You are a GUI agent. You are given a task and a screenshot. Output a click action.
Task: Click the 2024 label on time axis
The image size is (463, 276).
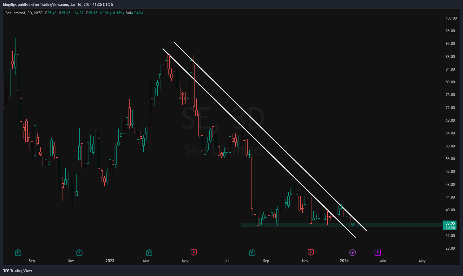[344, 261]
